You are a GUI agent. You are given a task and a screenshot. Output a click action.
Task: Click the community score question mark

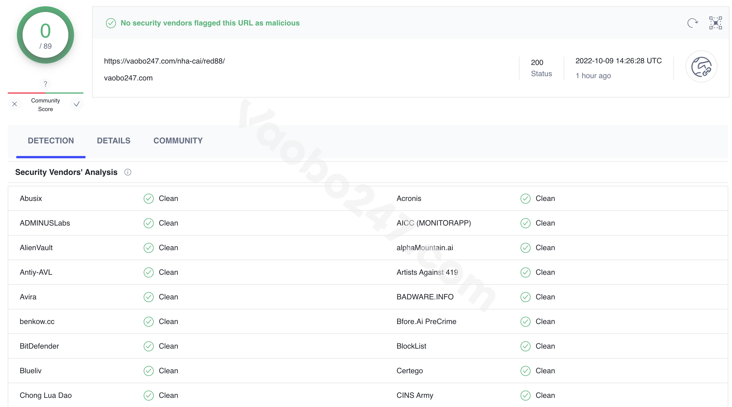pyautogui.click(x=45, y=84)
